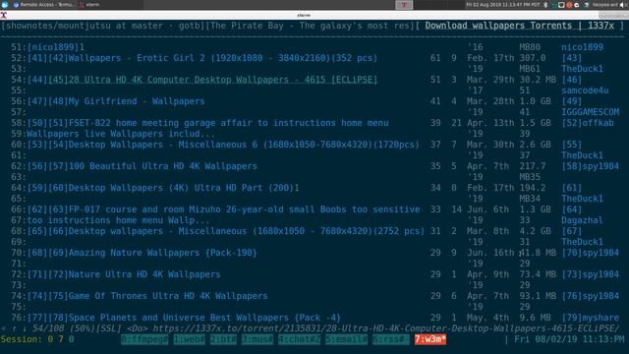Open uploader link [70]spy1984
The width and height of the screenshot is (629, 354).
[x=590, y=254]
